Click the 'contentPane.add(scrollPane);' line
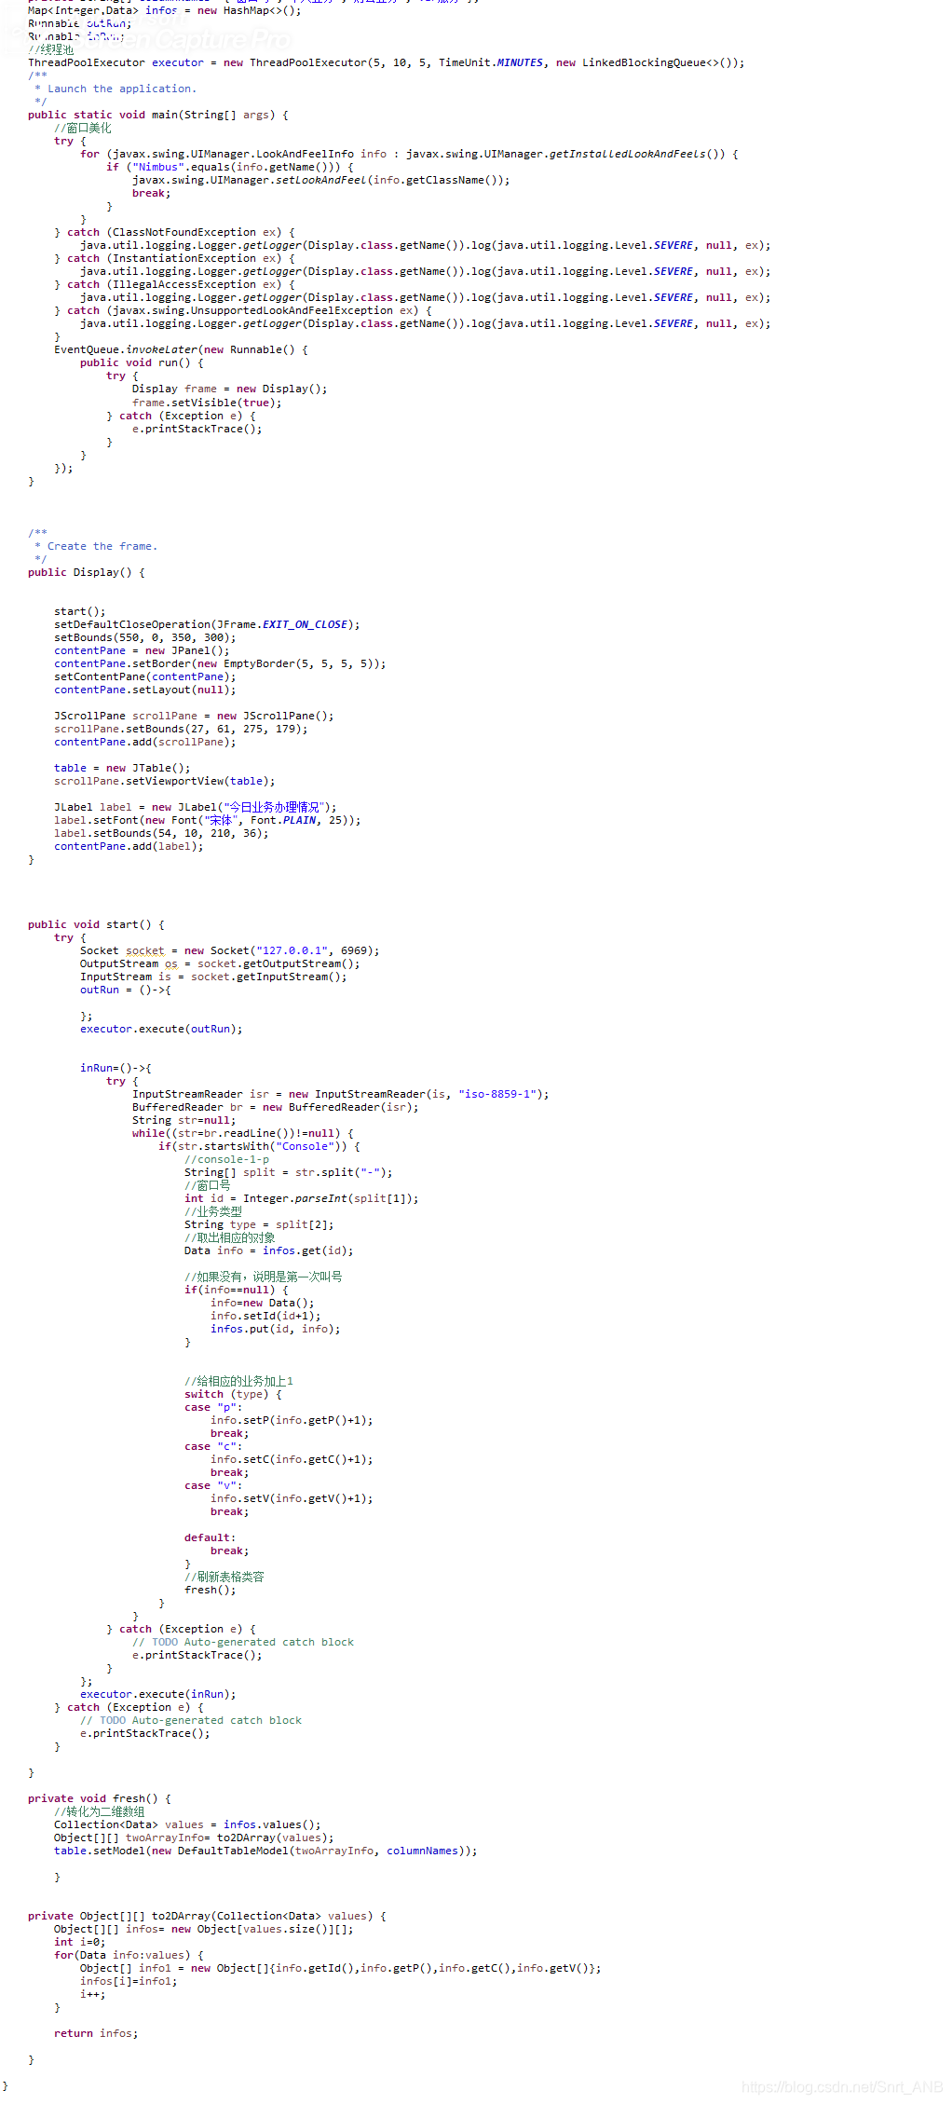 [x=144, y=742]
